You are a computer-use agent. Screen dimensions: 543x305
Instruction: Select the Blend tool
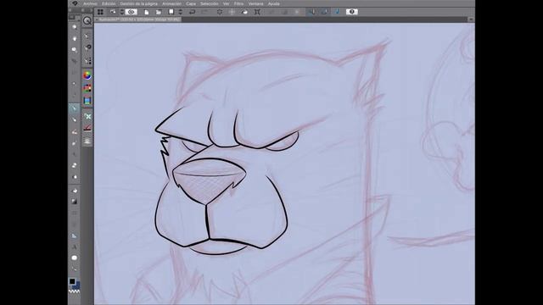pyautogui.click(x=74, y=177)
